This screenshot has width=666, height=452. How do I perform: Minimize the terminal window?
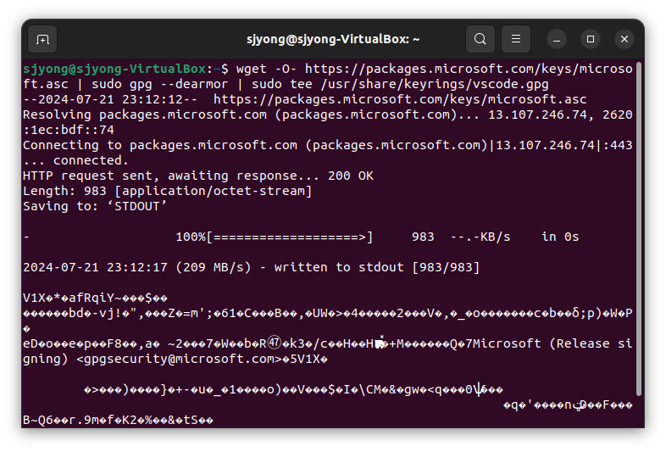click(x=557, y=39)
